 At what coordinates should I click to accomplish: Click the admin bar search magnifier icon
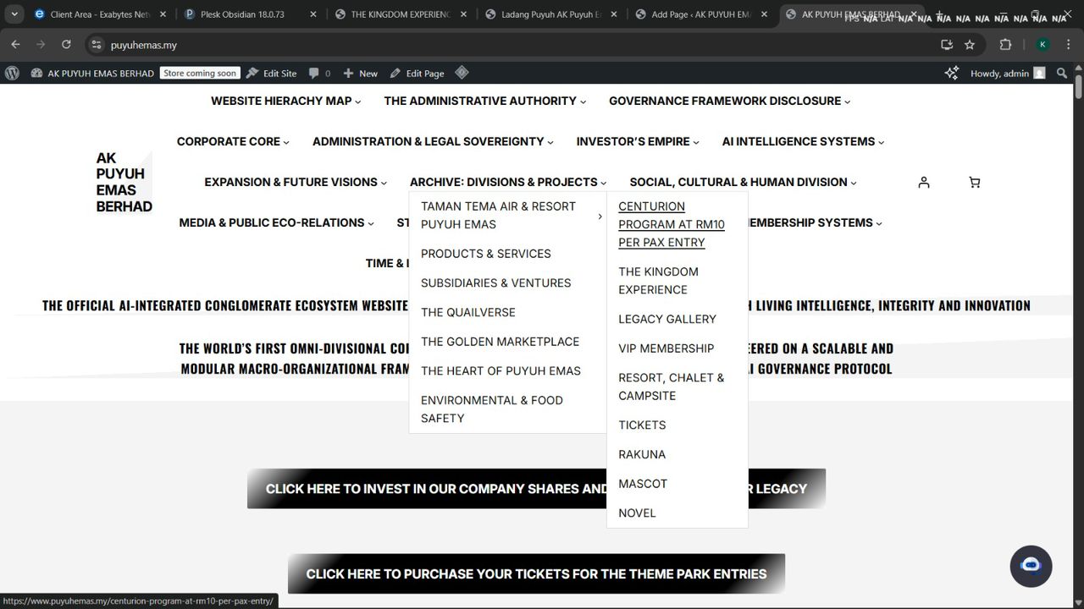point(1062,74)
